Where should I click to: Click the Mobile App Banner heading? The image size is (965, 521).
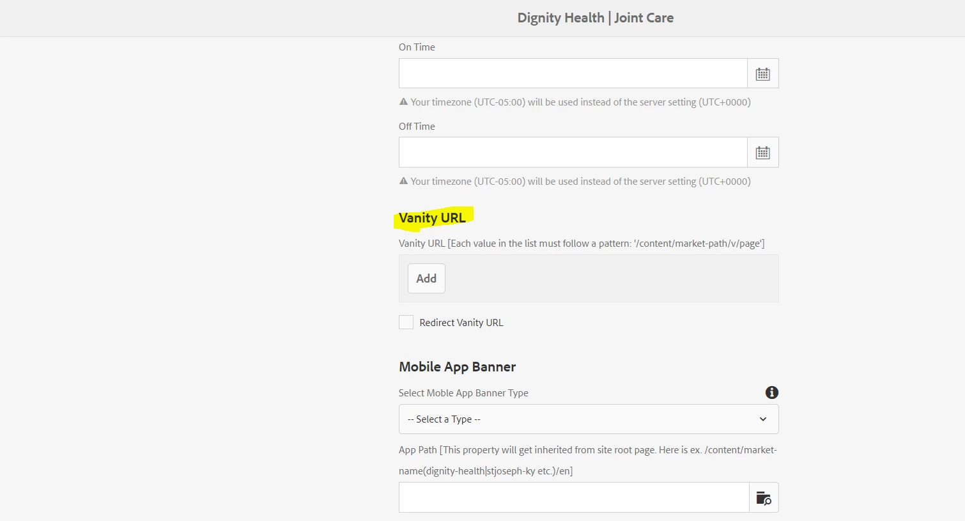tap(458, 367)
